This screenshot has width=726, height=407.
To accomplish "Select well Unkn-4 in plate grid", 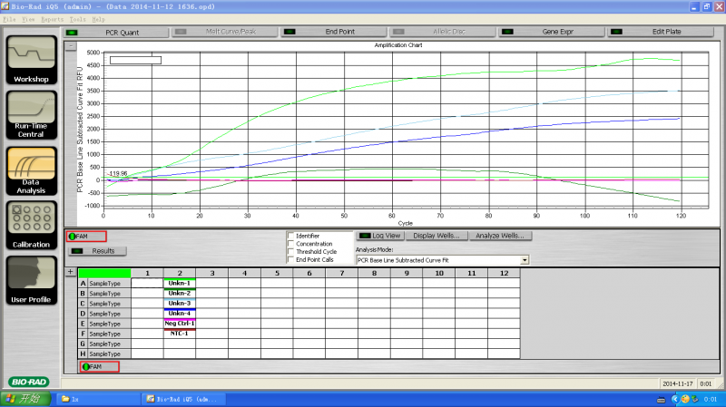I will coord(180,314).
